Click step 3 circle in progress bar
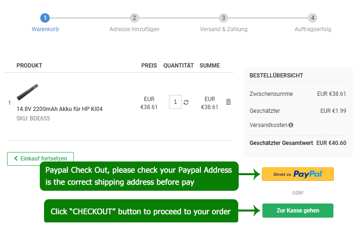 tap(223, 18)
